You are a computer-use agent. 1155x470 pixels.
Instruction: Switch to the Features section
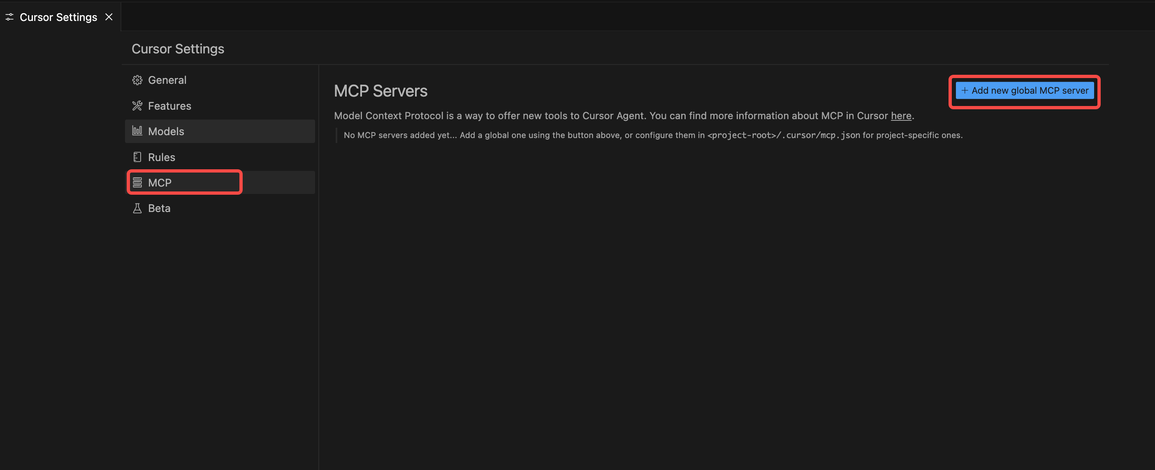point(169,106)
